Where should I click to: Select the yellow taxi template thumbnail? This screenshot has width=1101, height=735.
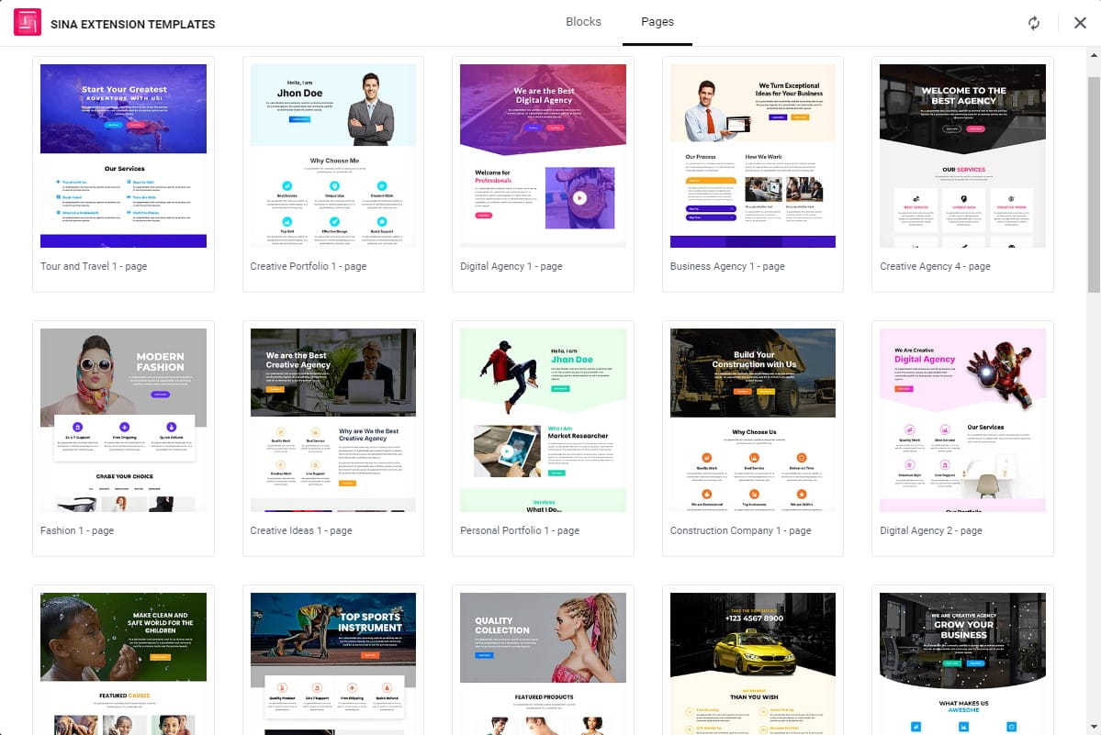tap(753, 663)
